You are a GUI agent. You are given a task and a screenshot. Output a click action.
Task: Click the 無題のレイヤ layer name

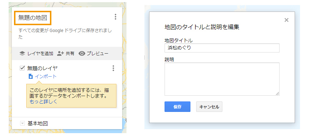(42, 68)
